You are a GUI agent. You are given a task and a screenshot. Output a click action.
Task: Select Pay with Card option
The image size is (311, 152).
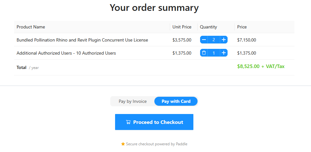176,101
